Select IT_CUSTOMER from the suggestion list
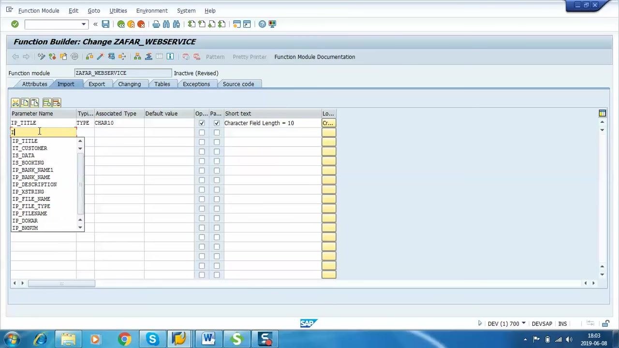Screen dimensions: 619x348 point(30,148)
